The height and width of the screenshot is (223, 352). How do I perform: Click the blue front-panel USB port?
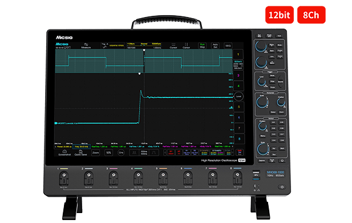click(256, 179)
